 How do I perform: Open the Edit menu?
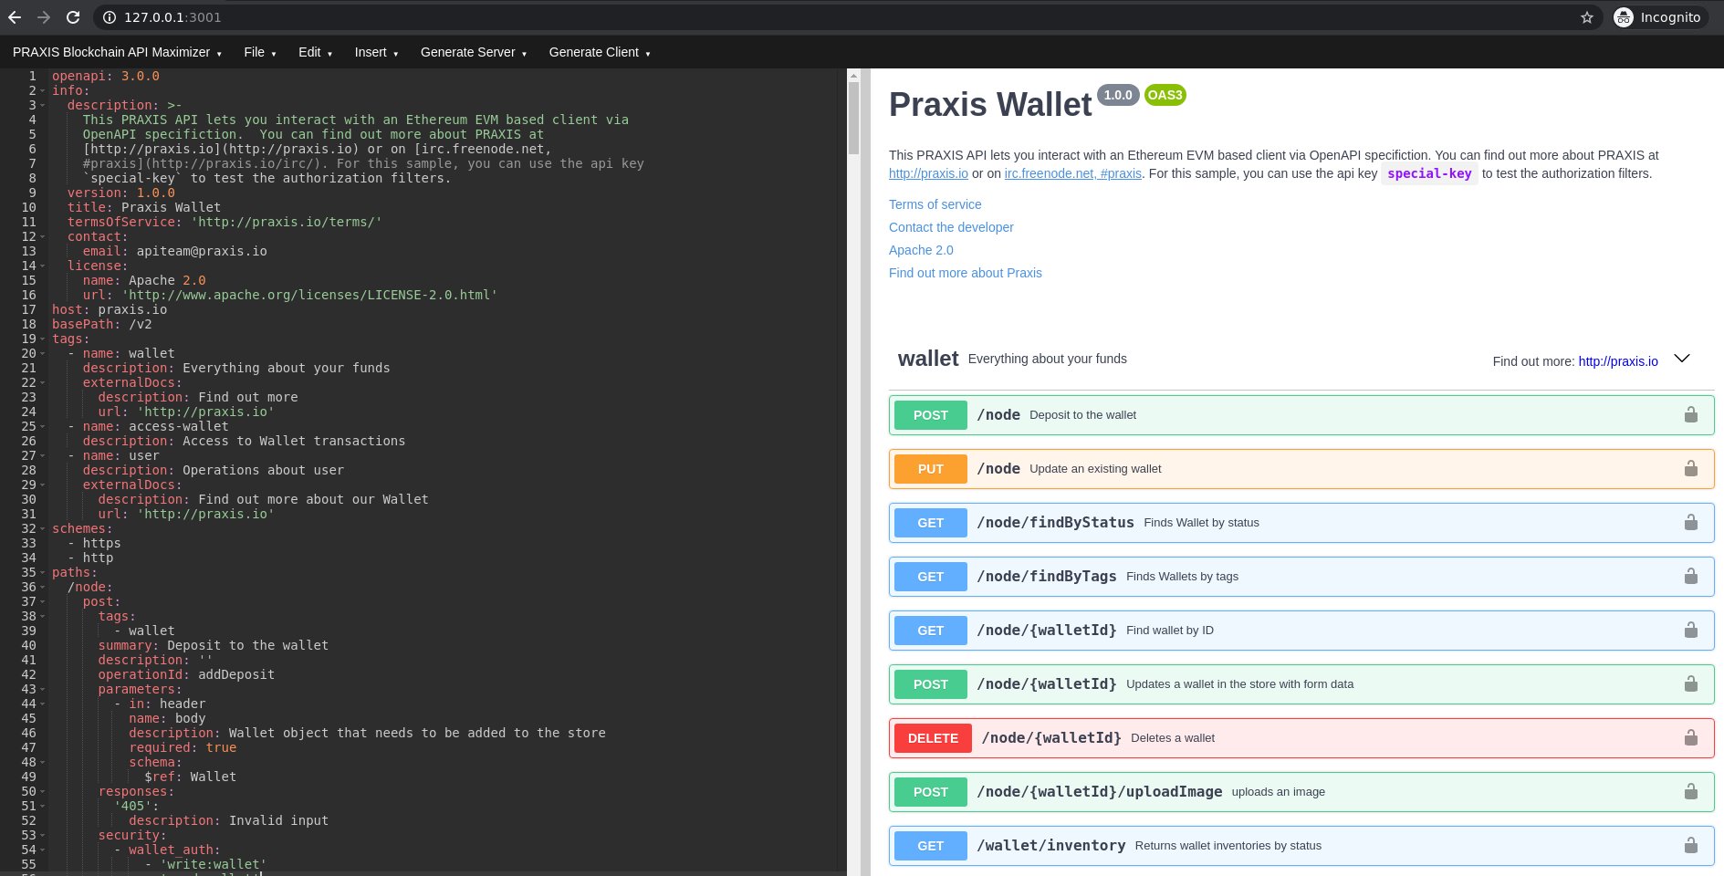[315, 52]
